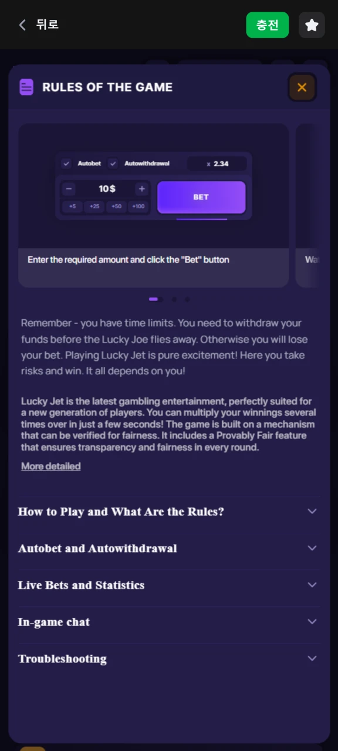Viewport: 338px width, 751px height.
Task: Select the +25 quick bet chip
Action: click(x=94, y=207)
